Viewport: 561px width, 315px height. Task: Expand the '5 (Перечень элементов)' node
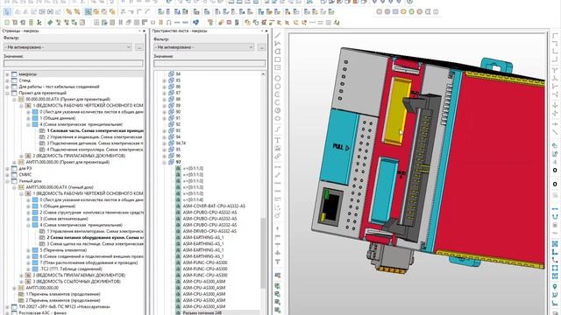pyautogui.click(x=28, y=250)
